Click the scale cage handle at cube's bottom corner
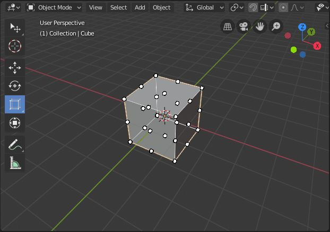Viewport: 330px width, 232px height. pos(175,161)
